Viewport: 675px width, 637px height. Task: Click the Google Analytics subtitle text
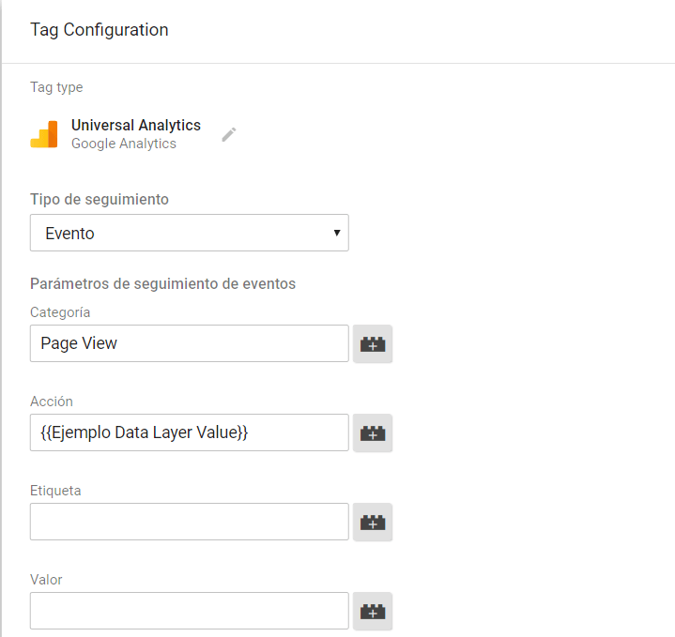124,144
